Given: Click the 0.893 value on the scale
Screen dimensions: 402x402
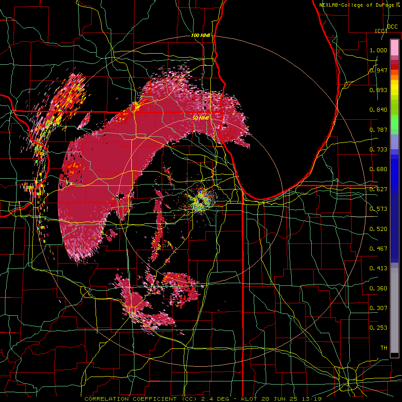Looking at the screenshot, I should pyautogui.click(x=378, y=90).
